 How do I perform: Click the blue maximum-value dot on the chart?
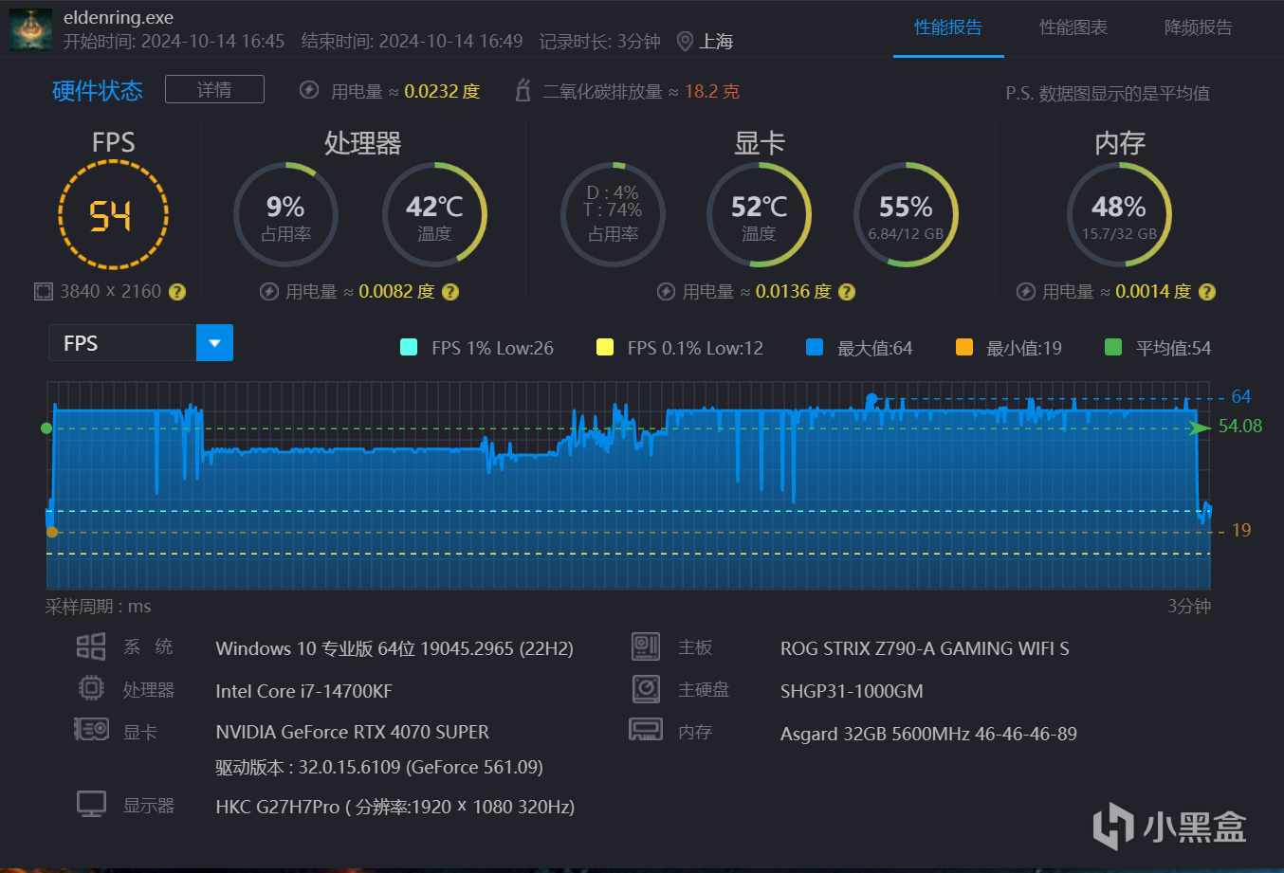(871, 399)
